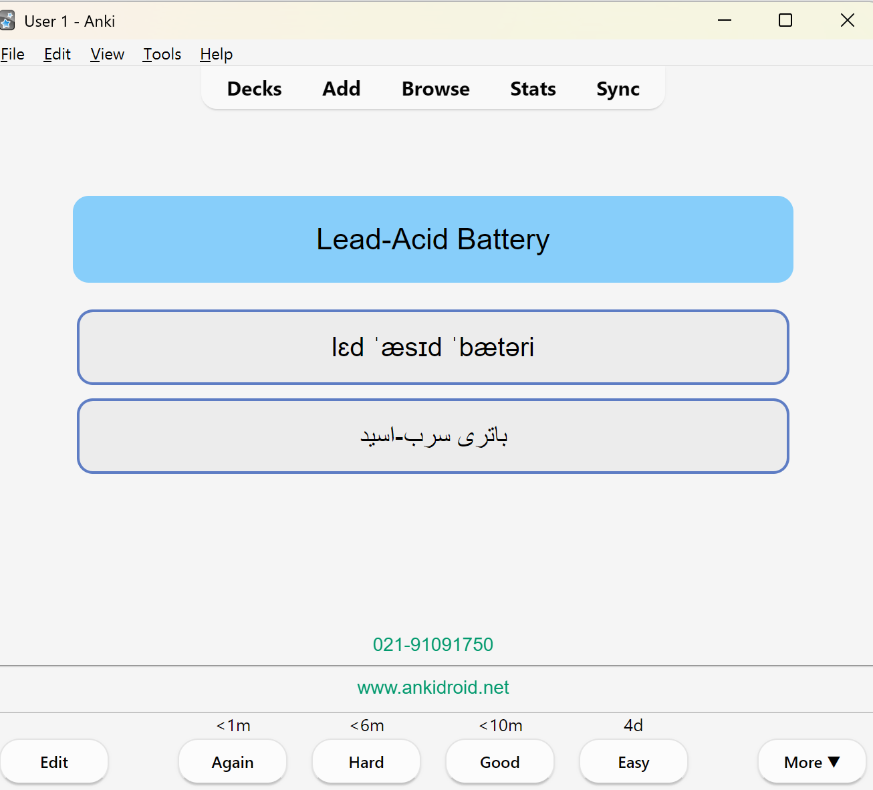Image resolution: width=873 pixels, height=790 pixels.
Task: Open the Edit menu
Action: pos(57,54)
